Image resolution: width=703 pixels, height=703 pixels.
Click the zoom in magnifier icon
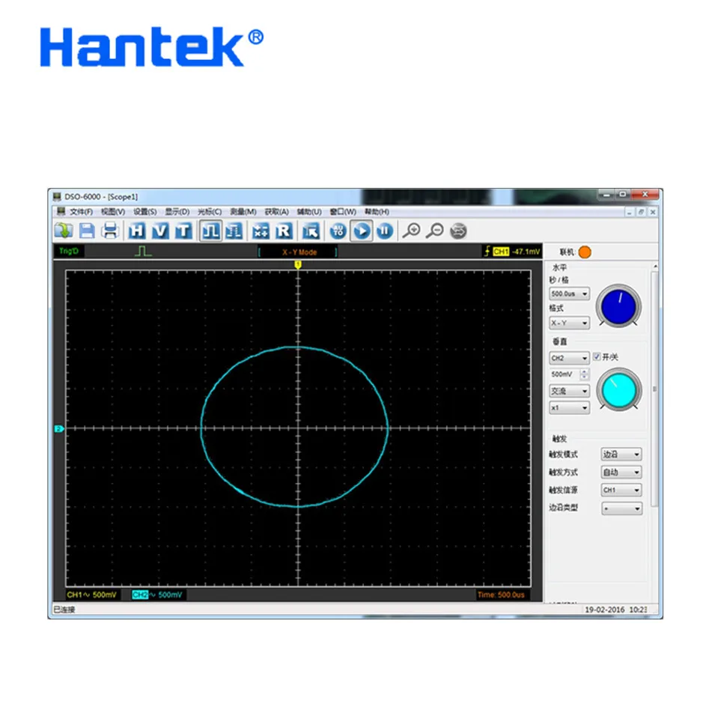pos(411,231)
